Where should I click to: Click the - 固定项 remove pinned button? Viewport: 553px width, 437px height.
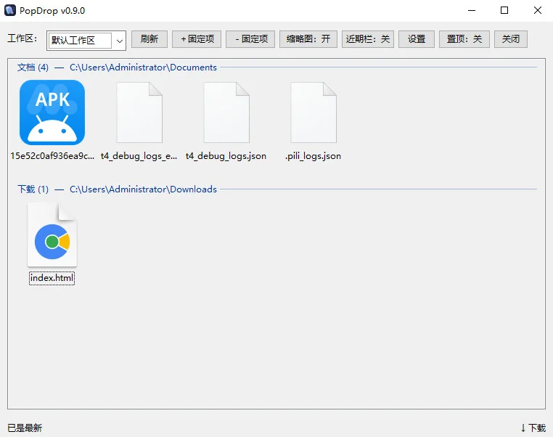click(x=250, y=38)
